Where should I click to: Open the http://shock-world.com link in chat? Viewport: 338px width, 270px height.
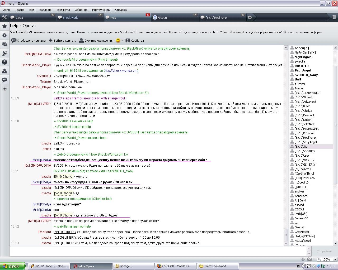pyautogui.click(x=121, y=71)
